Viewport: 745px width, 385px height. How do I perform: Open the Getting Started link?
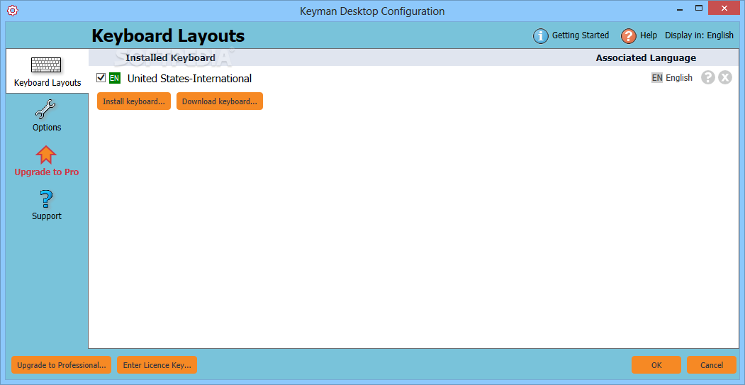point(581,35)
